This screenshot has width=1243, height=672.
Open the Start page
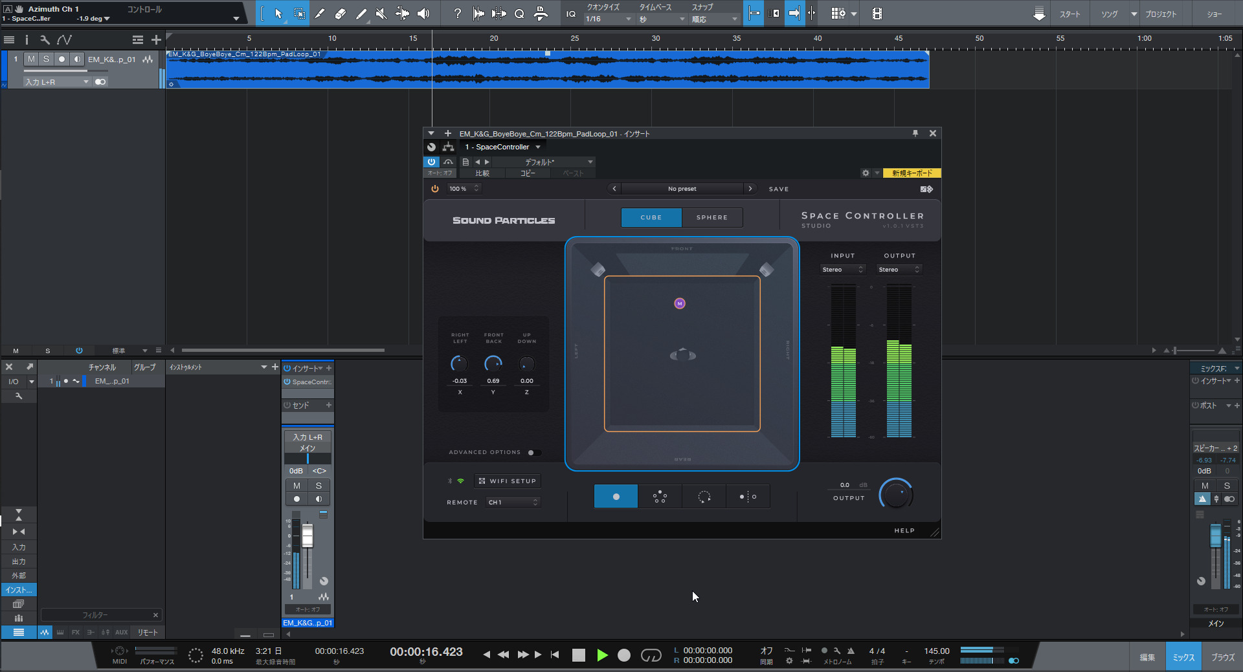tap(1069, 14)
